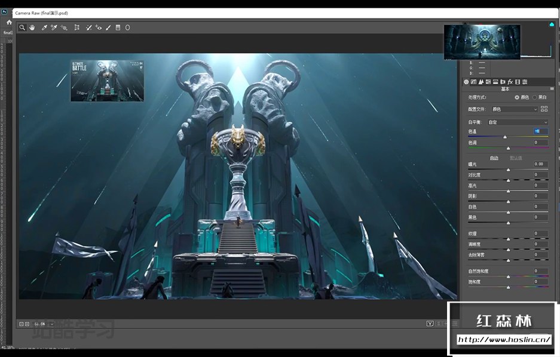
Task: Open the profile browser grid icon
Action: (x=544, y=109)
